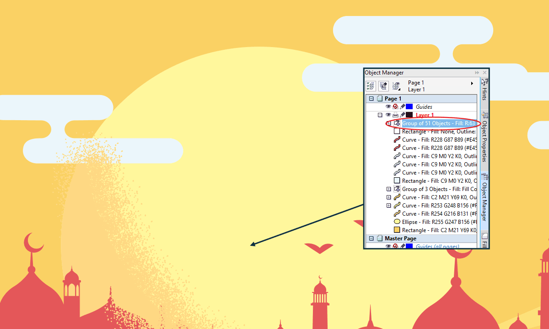Click Group of 3 Objects icon
The image size is (549, 329).
[397, 189]
